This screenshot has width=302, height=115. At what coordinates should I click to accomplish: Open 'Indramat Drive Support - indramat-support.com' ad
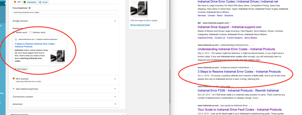click(229, 27)
